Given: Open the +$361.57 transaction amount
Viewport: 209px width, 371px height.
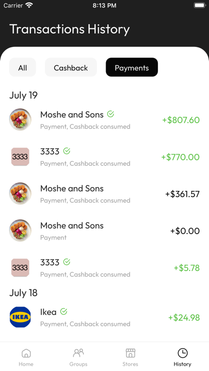Looking at the screenshot, I should coord(182,194).
